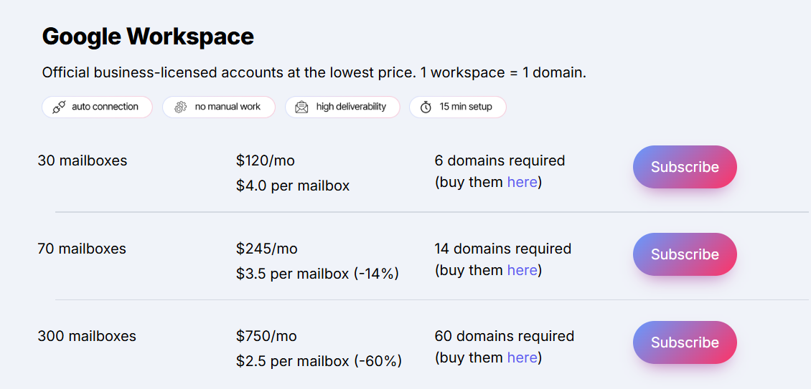811x389 pixels.
Task: Click the 'Google Workspace' heading
Action: click(x=148, y=37)
